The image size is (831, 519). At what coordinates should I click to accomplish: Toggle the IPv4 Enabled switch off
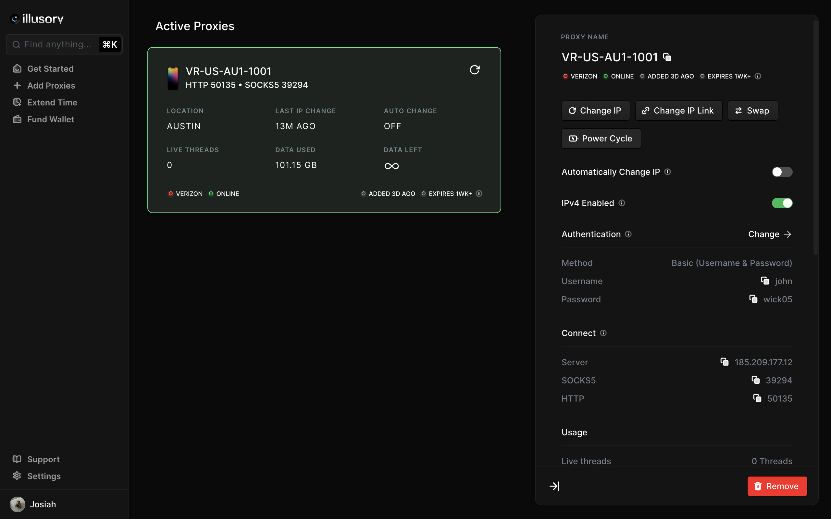click(782, 203)
